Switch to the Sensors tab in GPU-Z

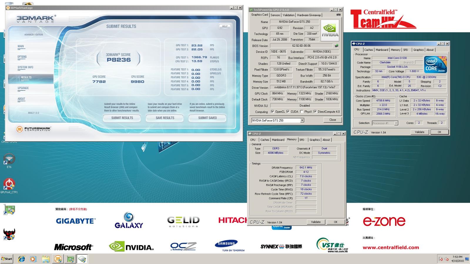click(275, 15)
